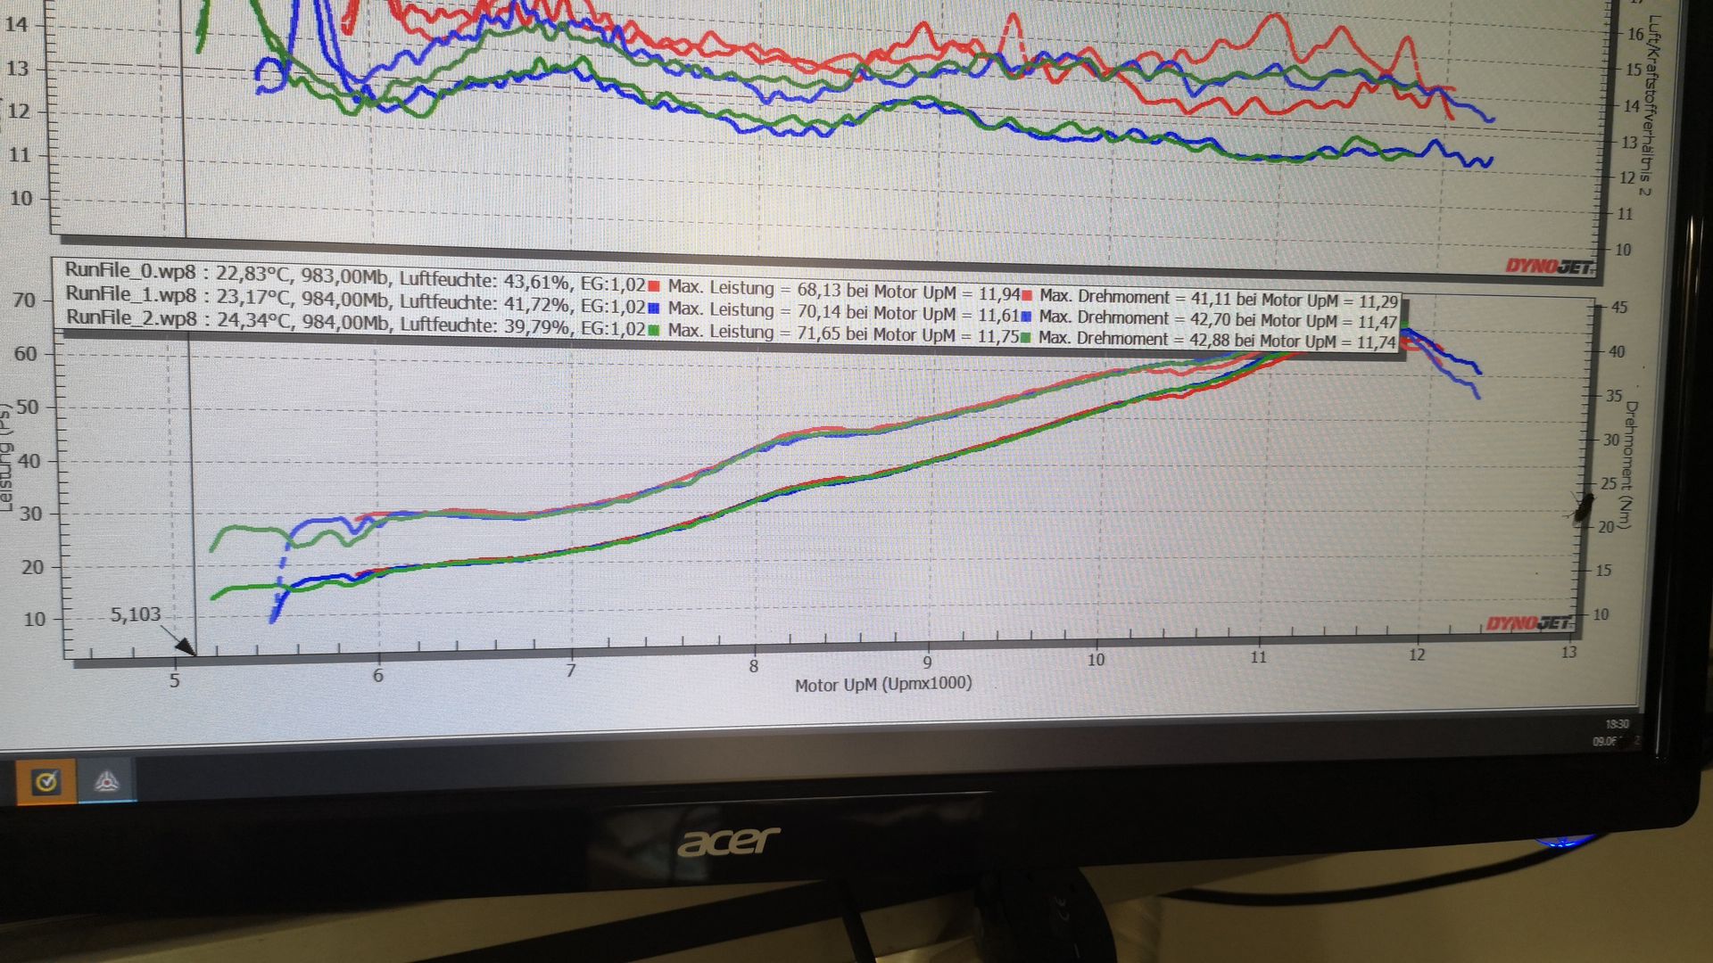Viewport: 1713px width, 963px height.
Task: Click the 5,103 cursor arrow marker
Action: click(185, 646)
